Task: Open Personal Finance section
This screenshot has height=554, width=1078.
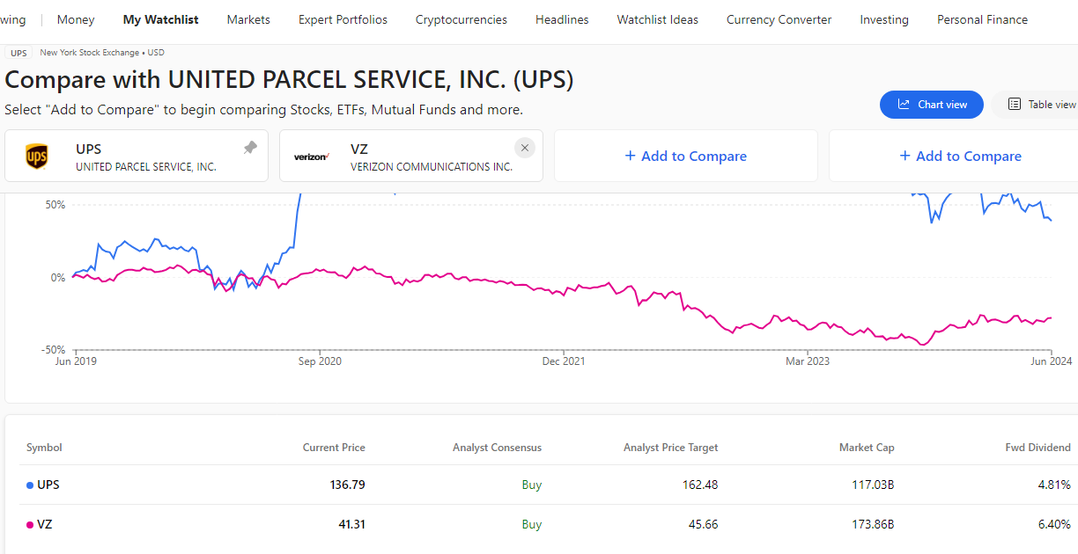Action: point(982,19)
